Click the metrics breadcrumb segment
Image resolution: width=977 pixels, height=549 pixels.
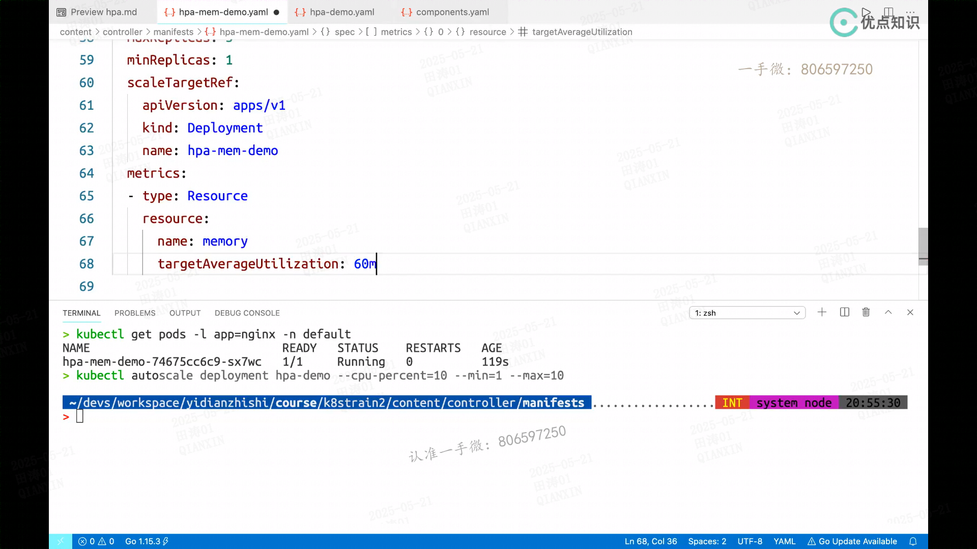(x=396, y=32)
